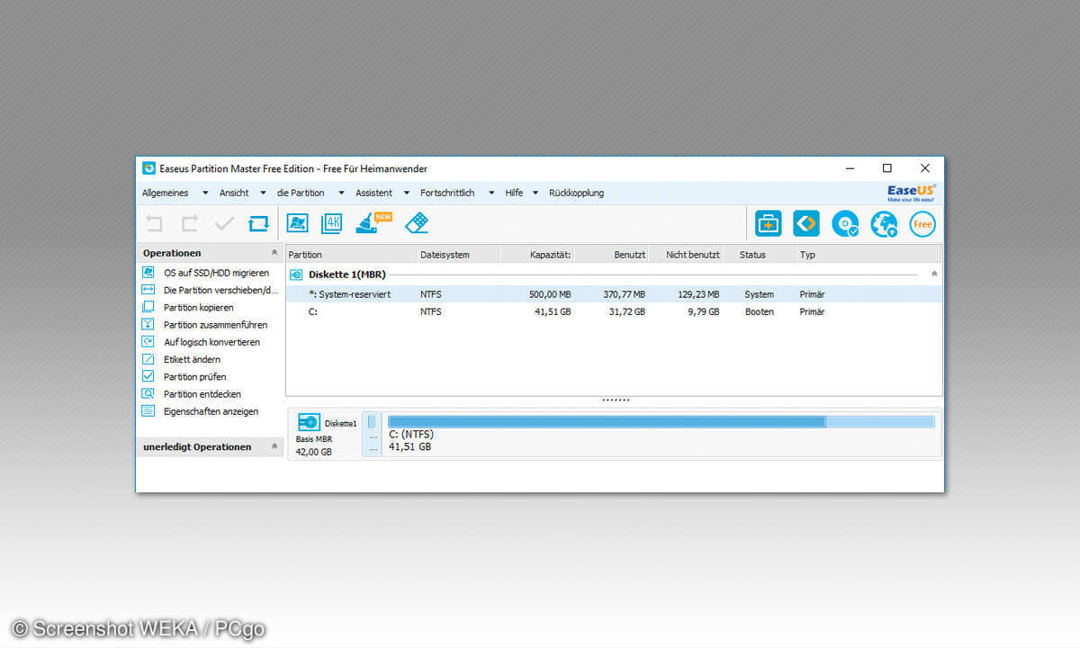
Task: Open the Fortschrittlich dropdown arrow
Action: [x=490, y=193]
